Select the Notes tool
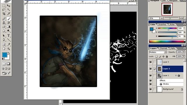 (4, 45)
